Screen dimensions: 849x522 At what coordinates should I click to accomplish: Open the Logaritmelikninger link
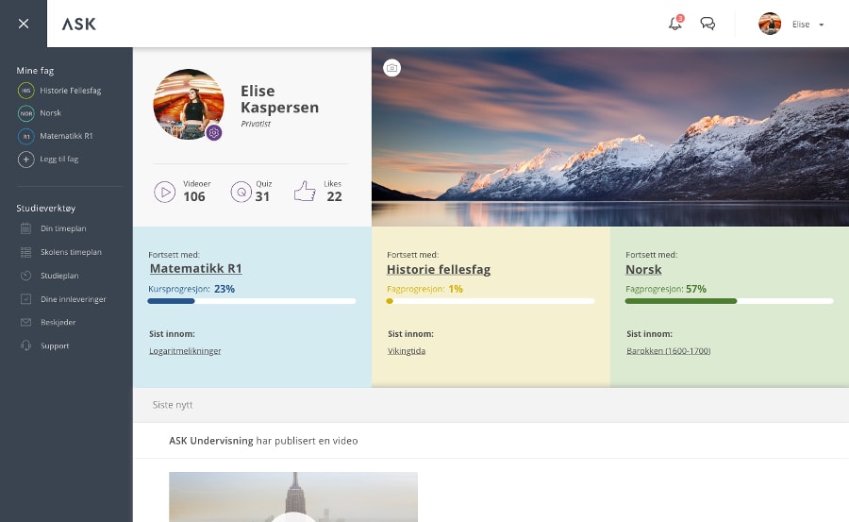185,351
